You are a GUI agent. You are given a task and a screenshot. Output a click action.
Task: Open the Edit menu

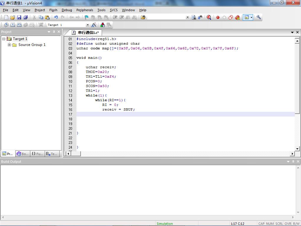tap(16, 10)
